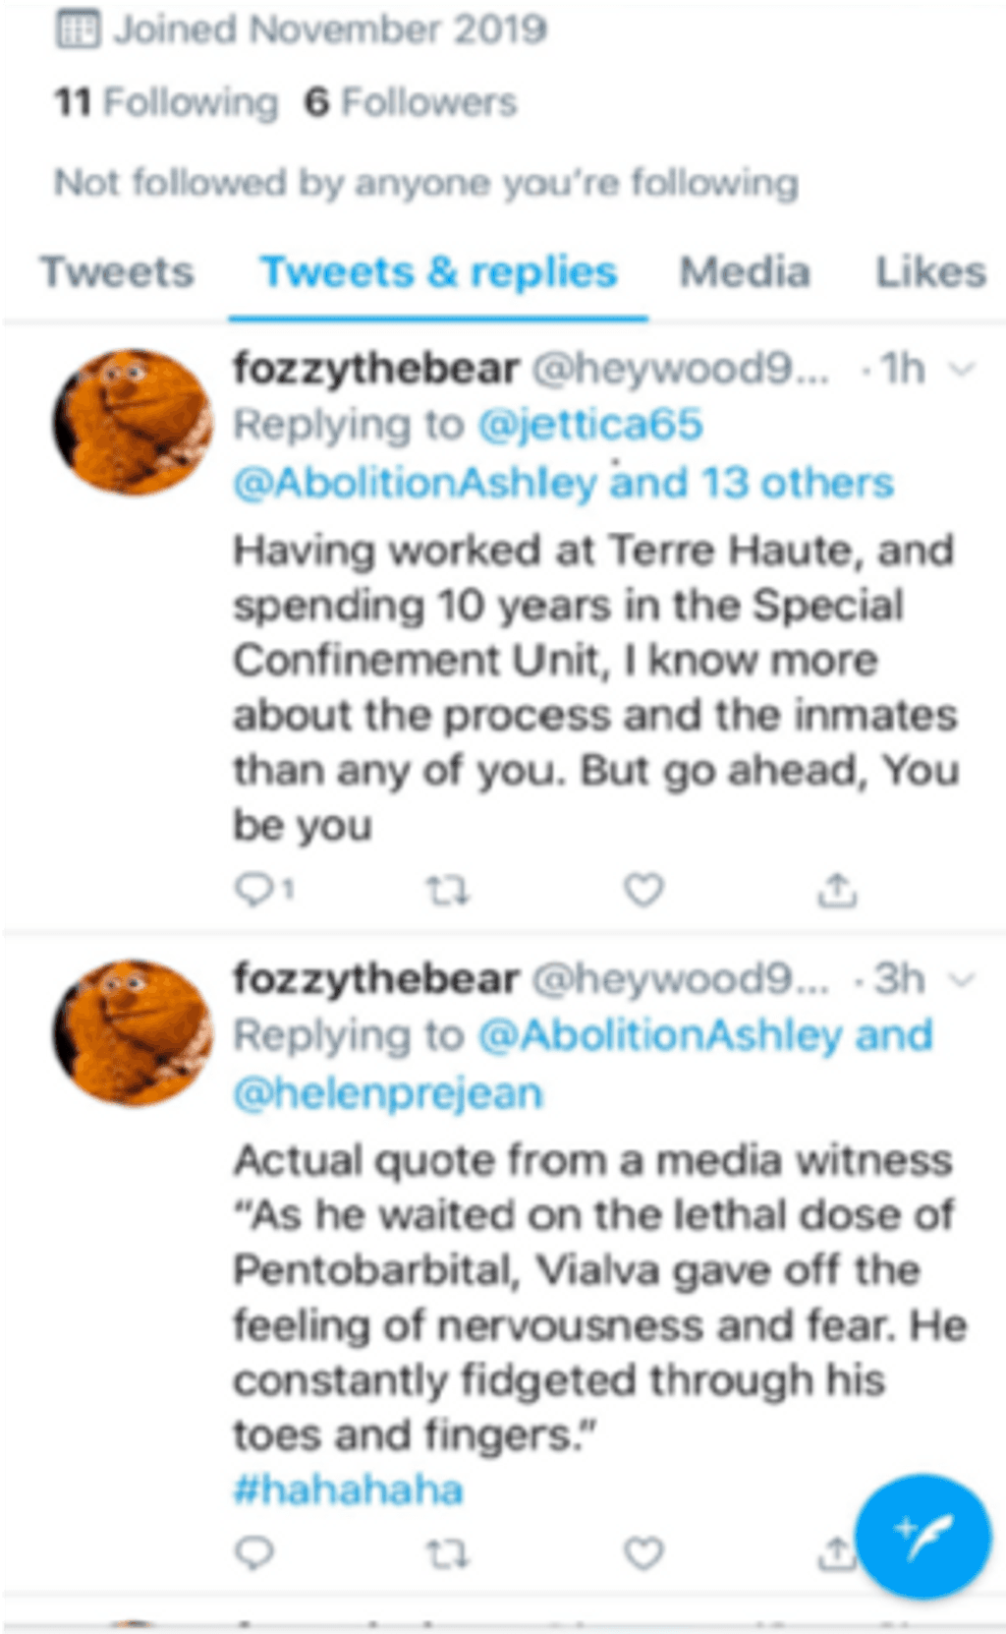Retweet the #hahahaha tweet

point(447,1553)
